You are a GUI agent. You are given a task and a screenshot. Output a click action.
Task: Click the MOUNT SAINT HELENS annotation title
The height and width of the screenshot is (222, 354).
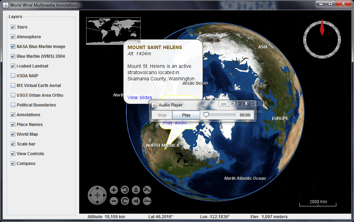pyautogui.click(x=155, y=47)
